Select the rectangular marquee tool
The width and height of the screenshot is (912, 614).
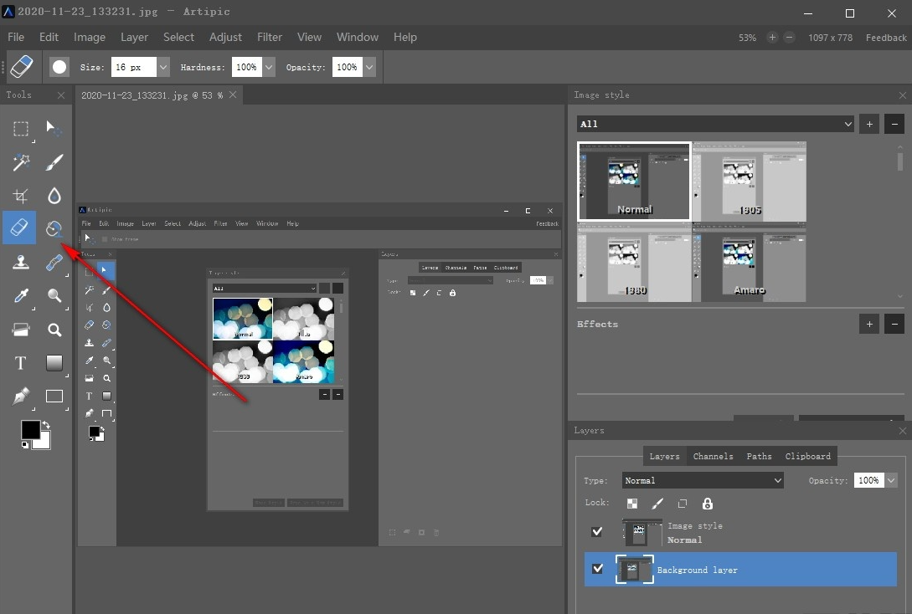coord(21,128)
